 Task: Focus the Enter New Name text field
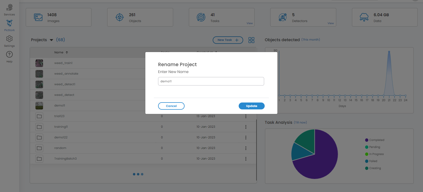(211, 81)
